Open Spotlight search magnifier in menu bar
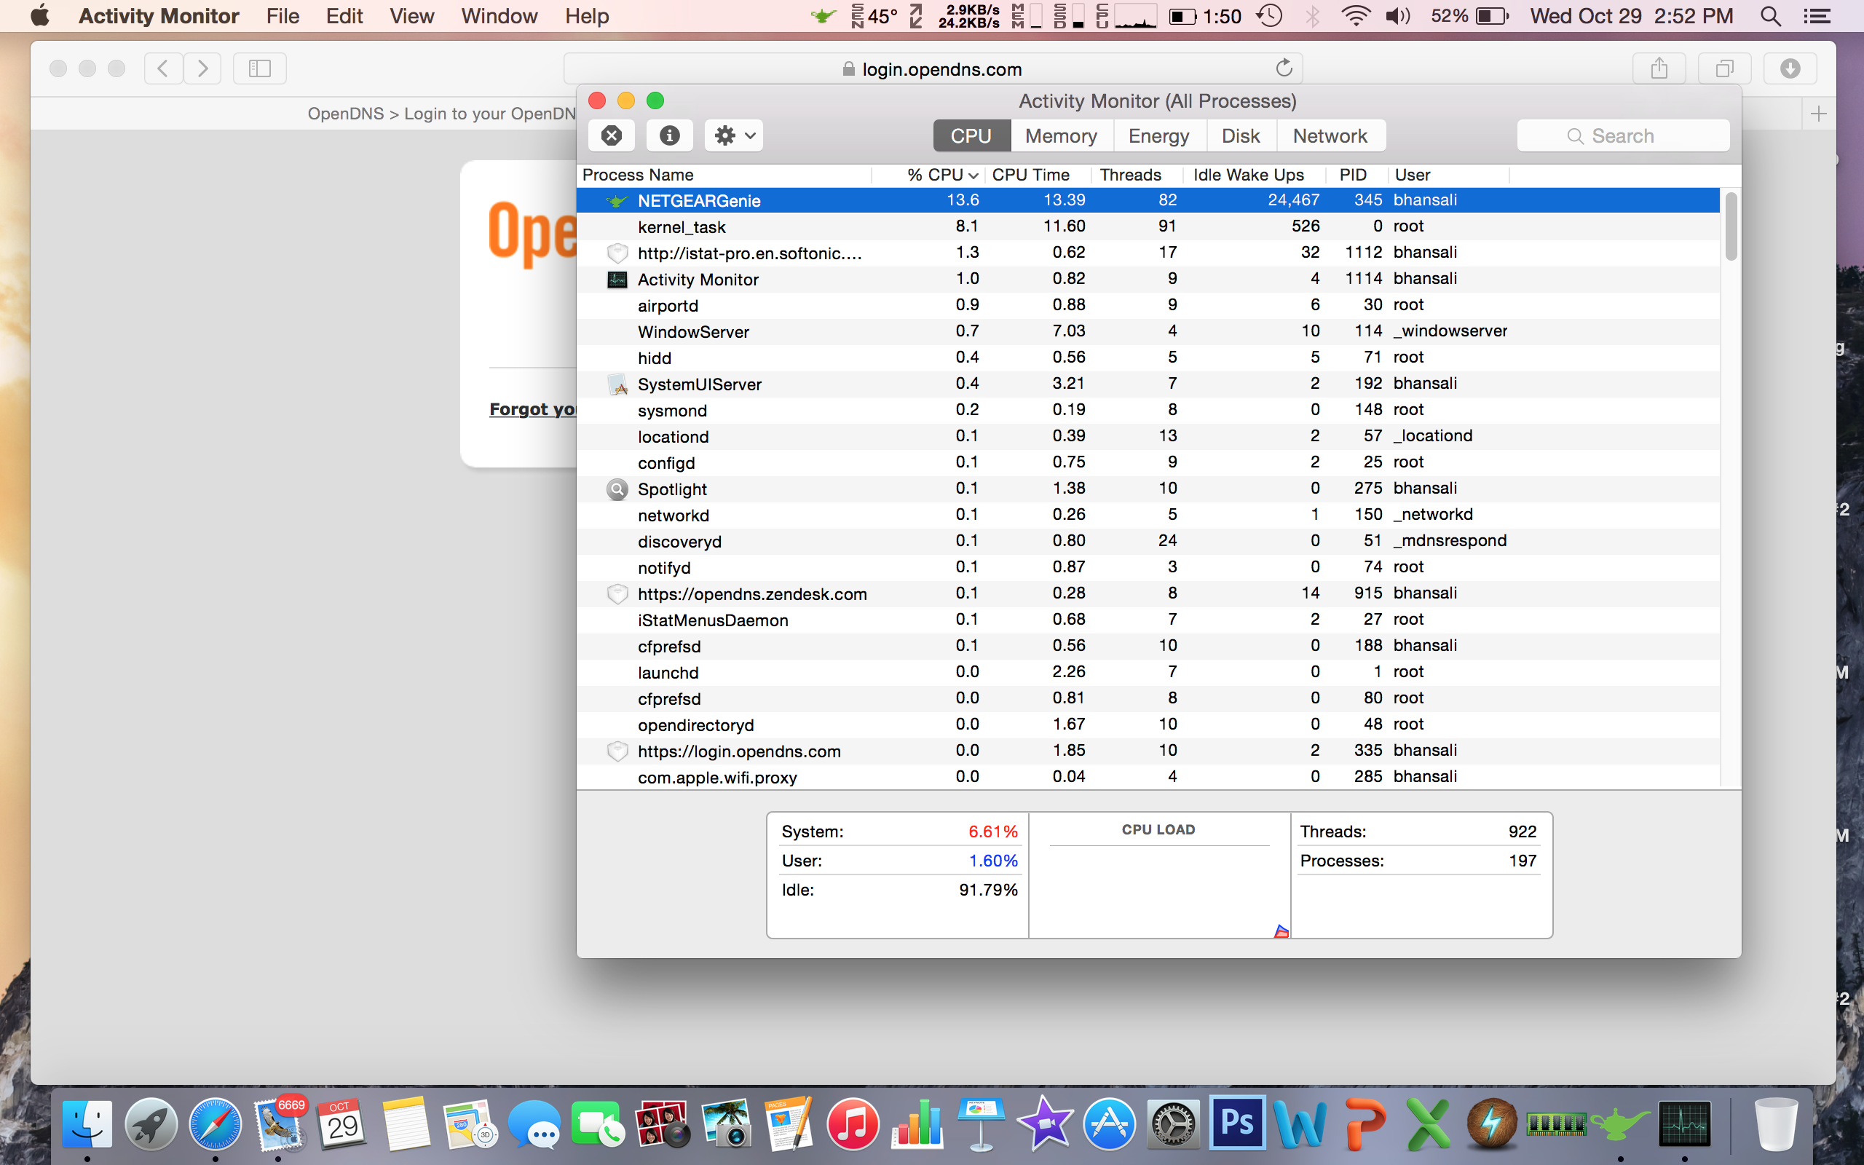The height and width of the screenshot is (1165, 1864). click(x=1770, y=16)
